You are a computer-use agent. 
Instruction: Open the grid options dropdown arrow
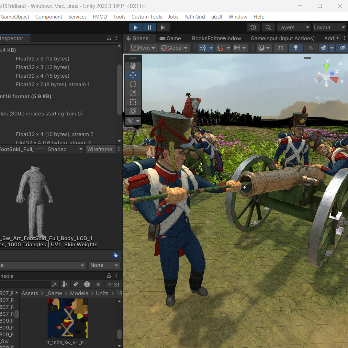tap(211, 48)
